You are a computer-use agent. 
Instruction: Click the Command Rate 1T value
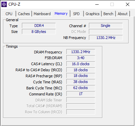coord(80,94)
